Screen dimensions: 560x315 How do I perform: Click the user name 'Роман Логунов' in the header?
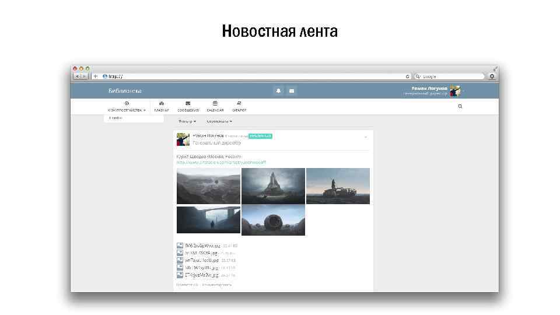(x=429, y=88)
